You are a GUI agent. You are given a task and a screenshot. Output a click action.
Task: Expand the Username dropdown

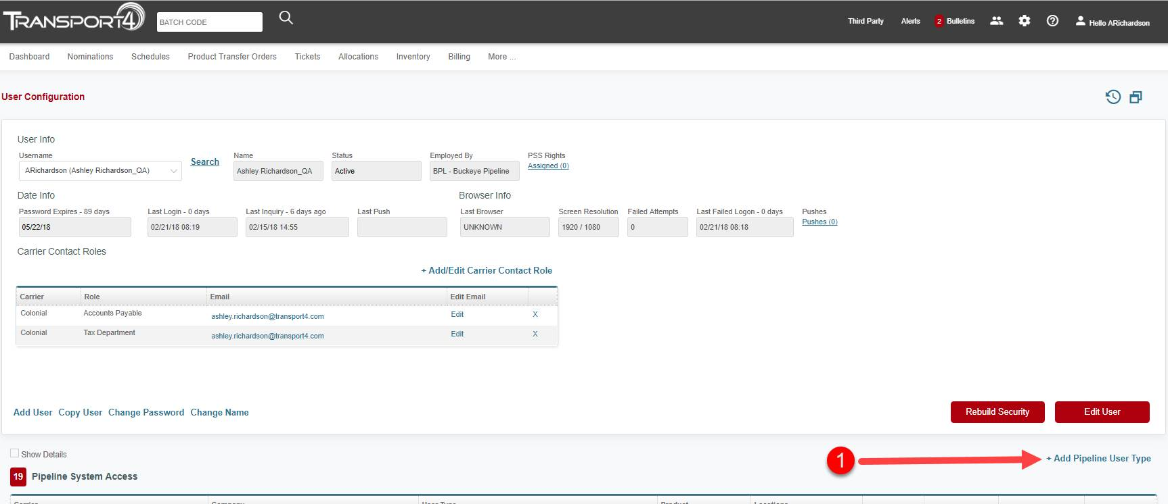pos(173,171)
